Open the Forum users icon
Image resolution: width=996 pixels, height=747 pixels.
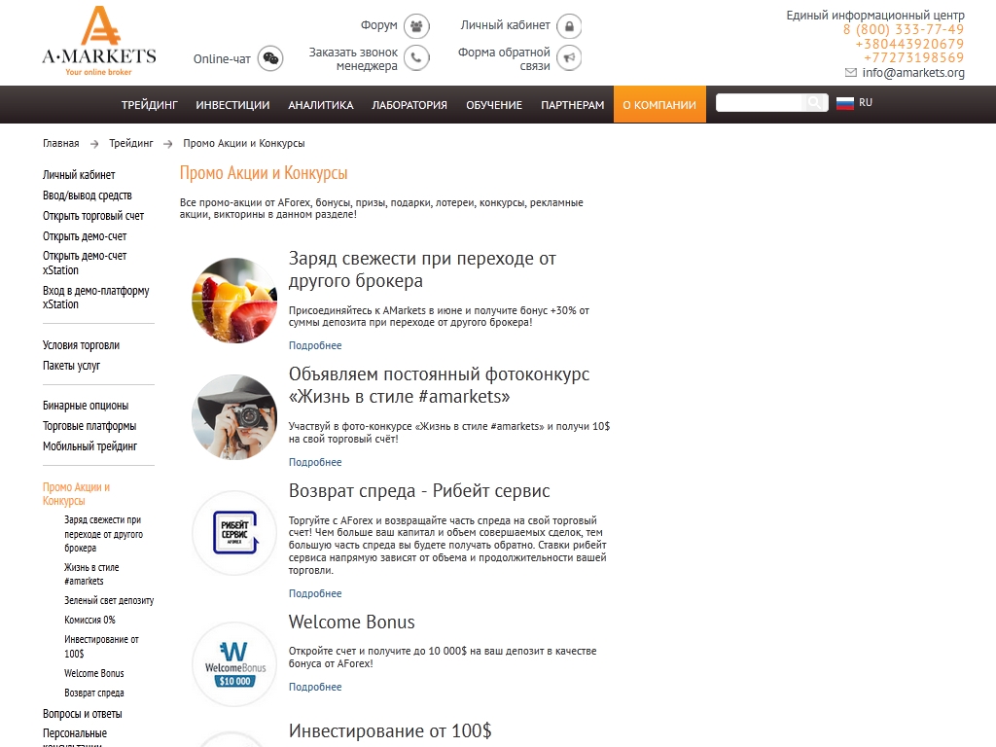(416, 25)
